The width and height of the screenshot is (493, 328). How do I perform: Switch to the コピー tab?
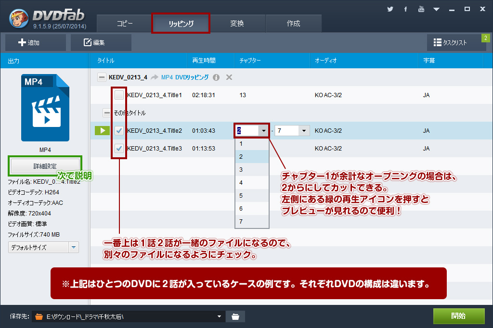pos(125,23)
